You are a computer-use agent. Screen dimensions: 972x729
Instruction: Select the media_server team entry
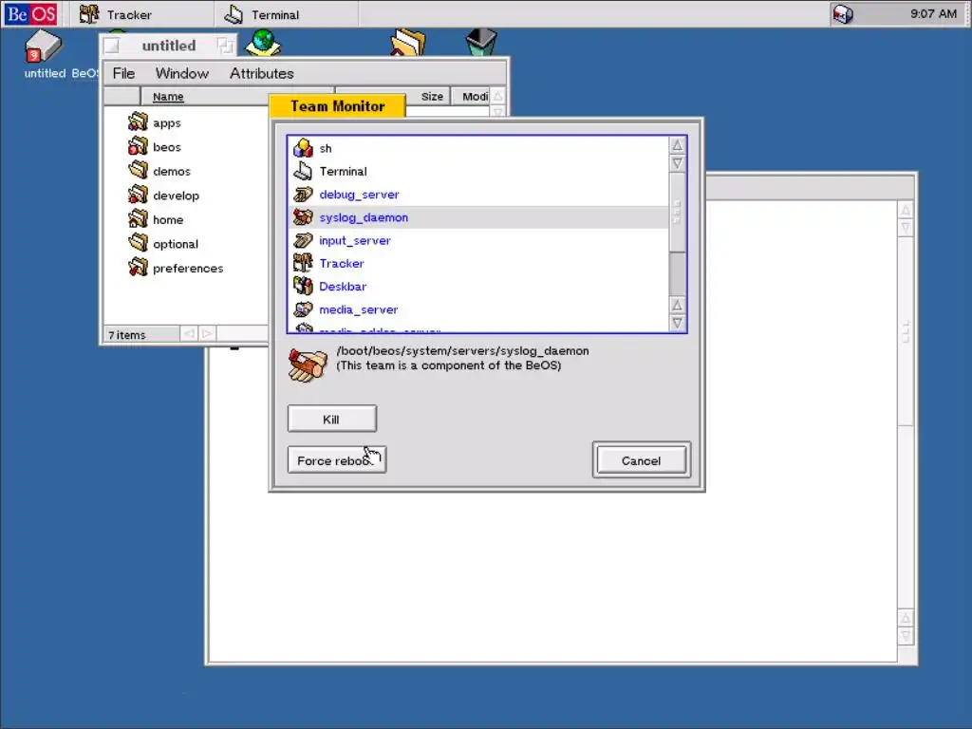[x=478, y=308]
